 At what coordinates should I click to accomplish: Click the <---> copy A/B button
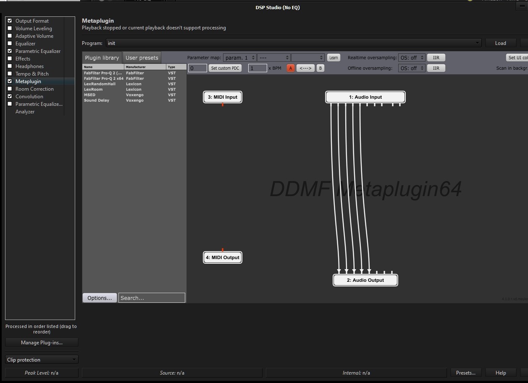pyautogui.click(x=305, y=68)
